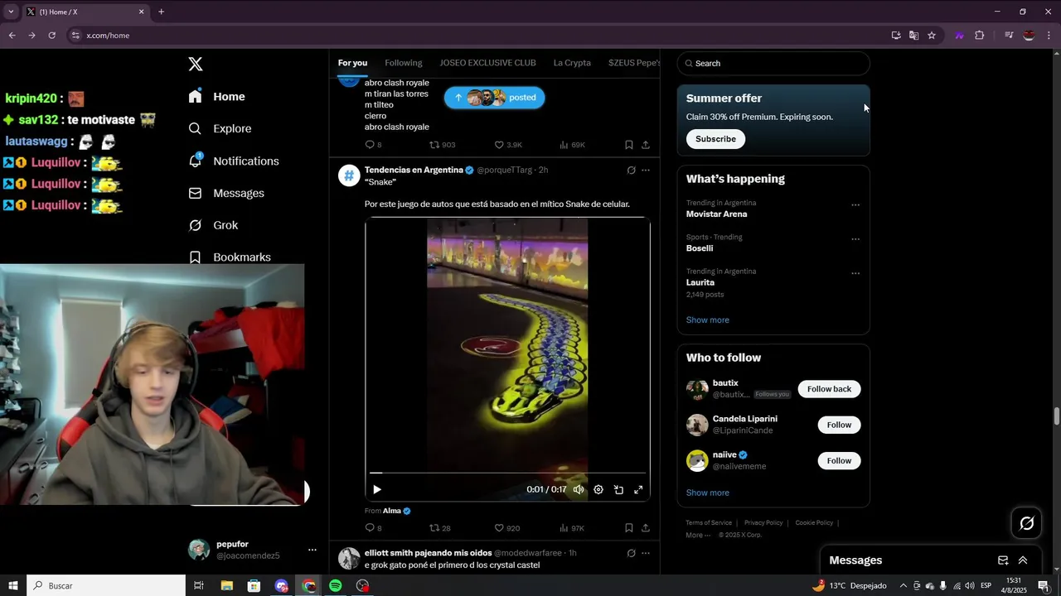1061x596 pixels.
Task: Open Spotify from the taskbar
Action: coord(336,585)
